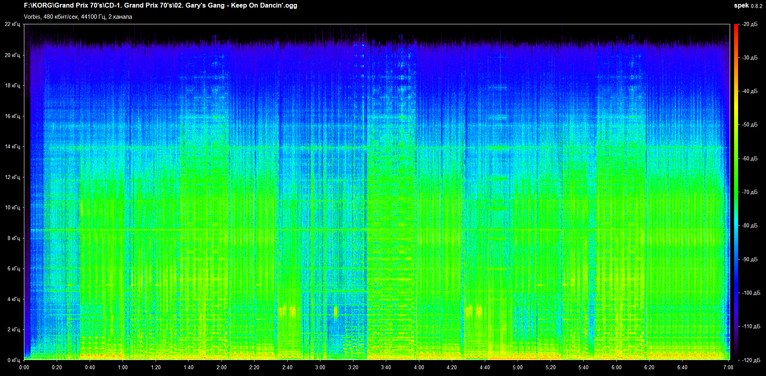Click the 5:20 time axis marker
Image resolution: width=766 pixels, height=376 pixels.
[551, 367]
